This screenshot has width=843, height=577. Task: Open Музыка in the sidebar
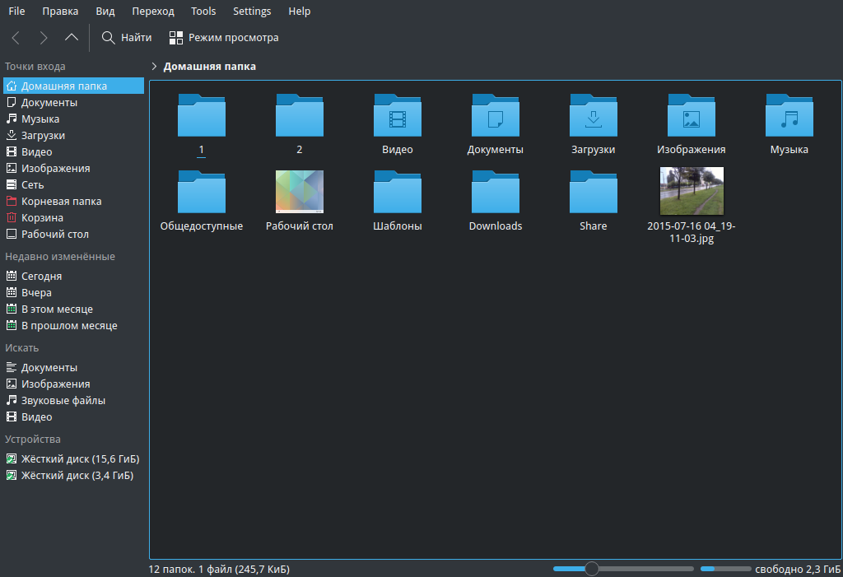click(73, 119)
